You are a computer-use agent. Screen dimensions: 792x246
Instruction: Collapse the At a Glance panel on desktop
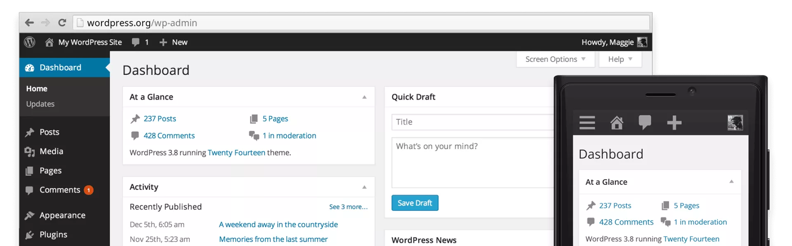[364, 97]
